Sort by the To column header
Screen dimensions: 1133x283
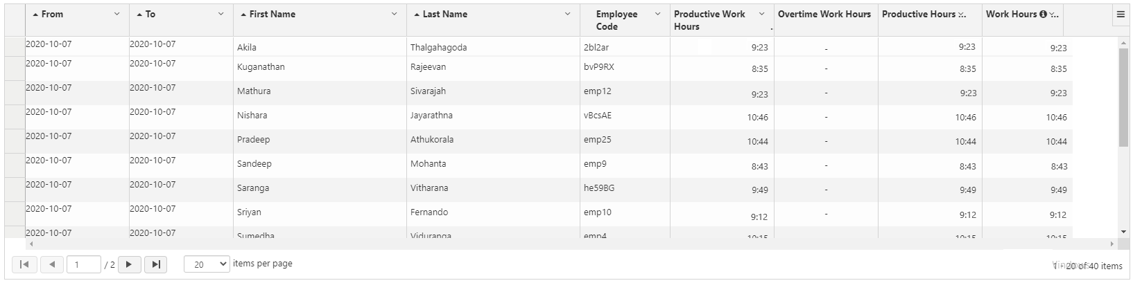pos(150,14)
